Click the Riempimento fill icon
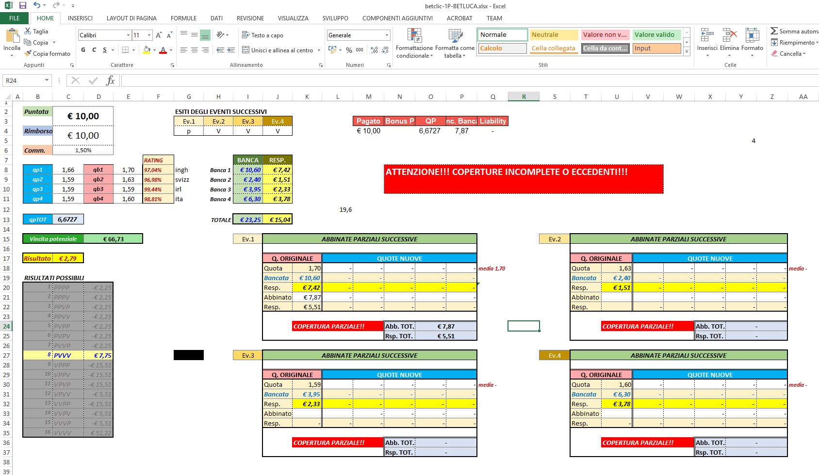The height and width of the screenshot is (475, 819). coord(774,42)
